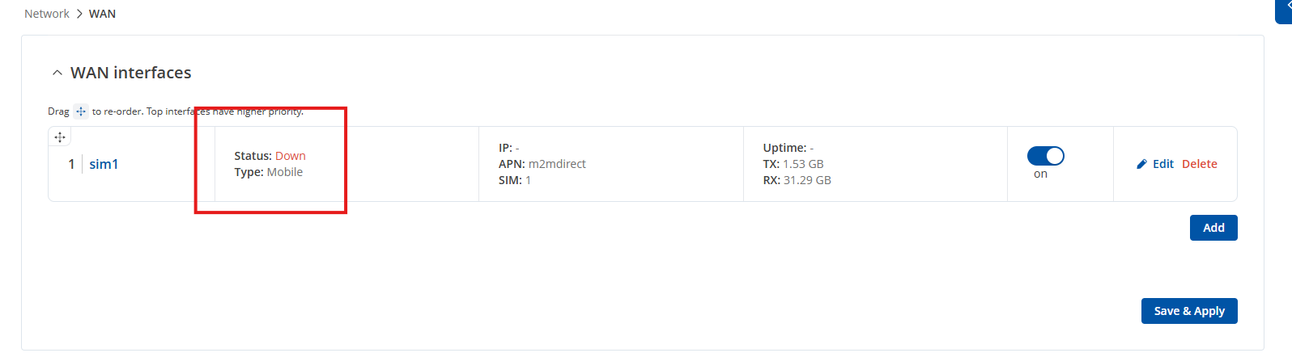The height and width of the screenshot is (357, 1292).
Task: Click the priority number 1 of sim1
Action: point(71,164)
